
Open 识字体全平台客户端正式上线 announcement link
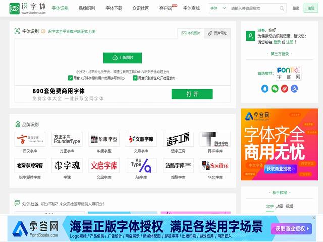point(72,31)
